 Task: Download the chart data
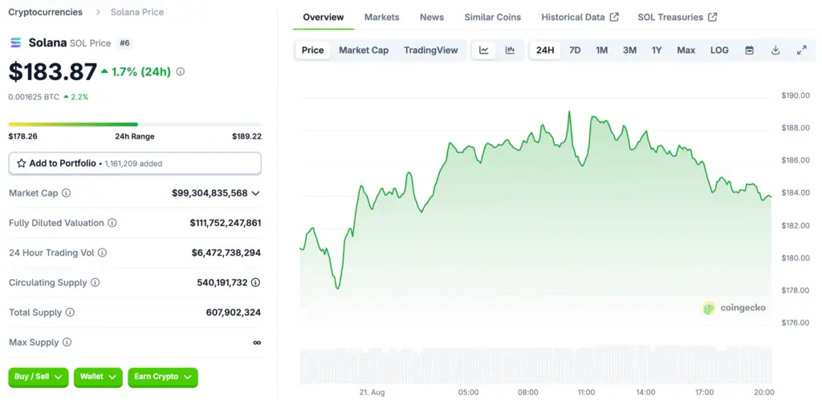coord(775,51)
